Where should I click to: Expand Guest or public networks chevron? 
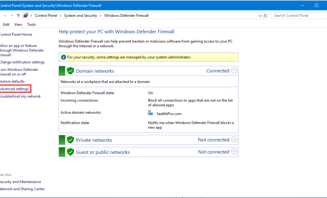[x=234, y=152]
